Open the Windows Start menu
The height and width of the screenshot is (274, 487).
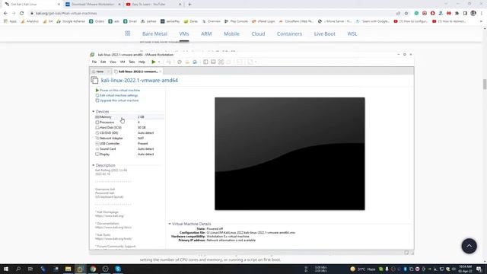6,269
